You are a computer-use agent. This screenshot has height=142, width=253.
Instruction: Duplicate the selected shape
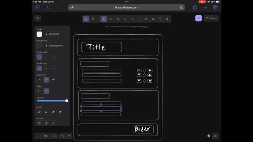point(40,123)
